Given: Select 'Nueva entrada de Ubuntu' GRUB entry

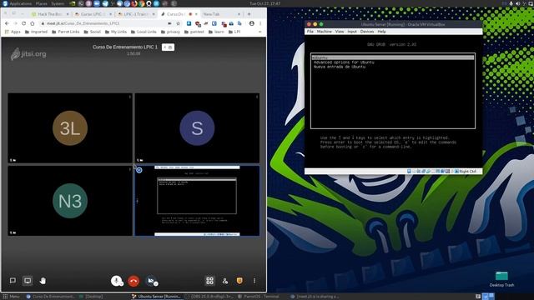Looking at the screenshot, I should (x=340, y=67).
